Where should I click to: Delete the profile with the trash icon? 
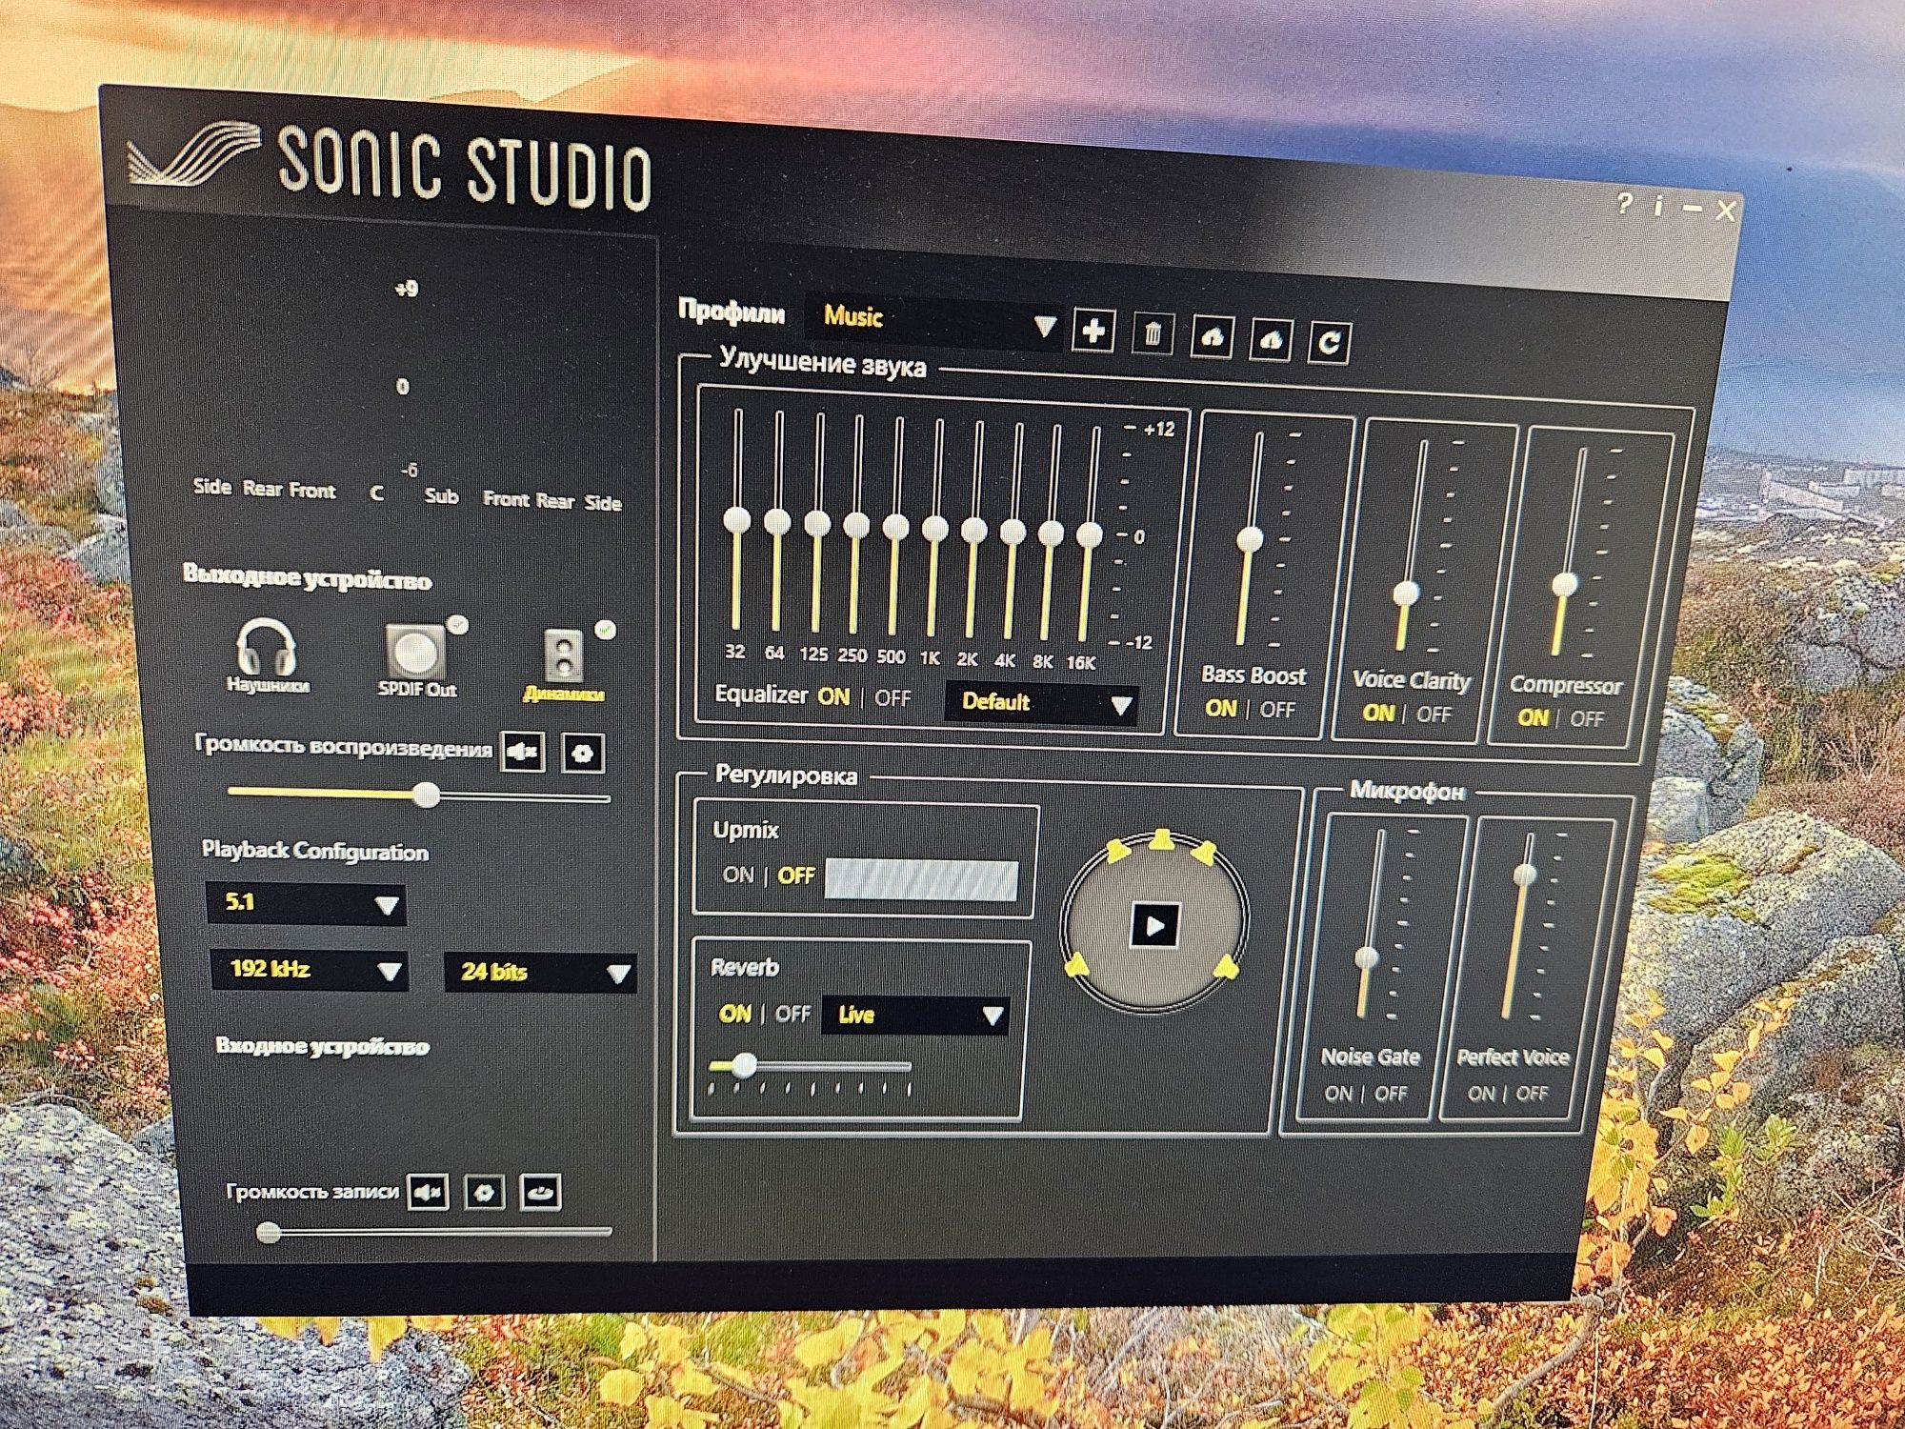(x=1152, y=333)
